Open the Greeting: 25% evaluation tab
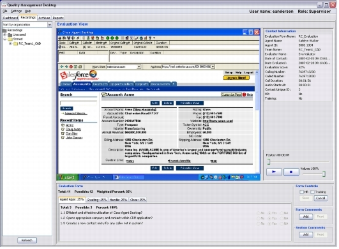Viewport: 339px width, 249px height. click(x=96, y=200)
